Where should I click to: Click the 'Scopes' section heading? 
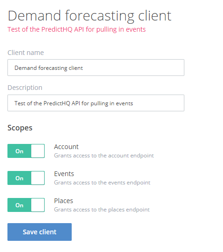(x=20, y=128)
